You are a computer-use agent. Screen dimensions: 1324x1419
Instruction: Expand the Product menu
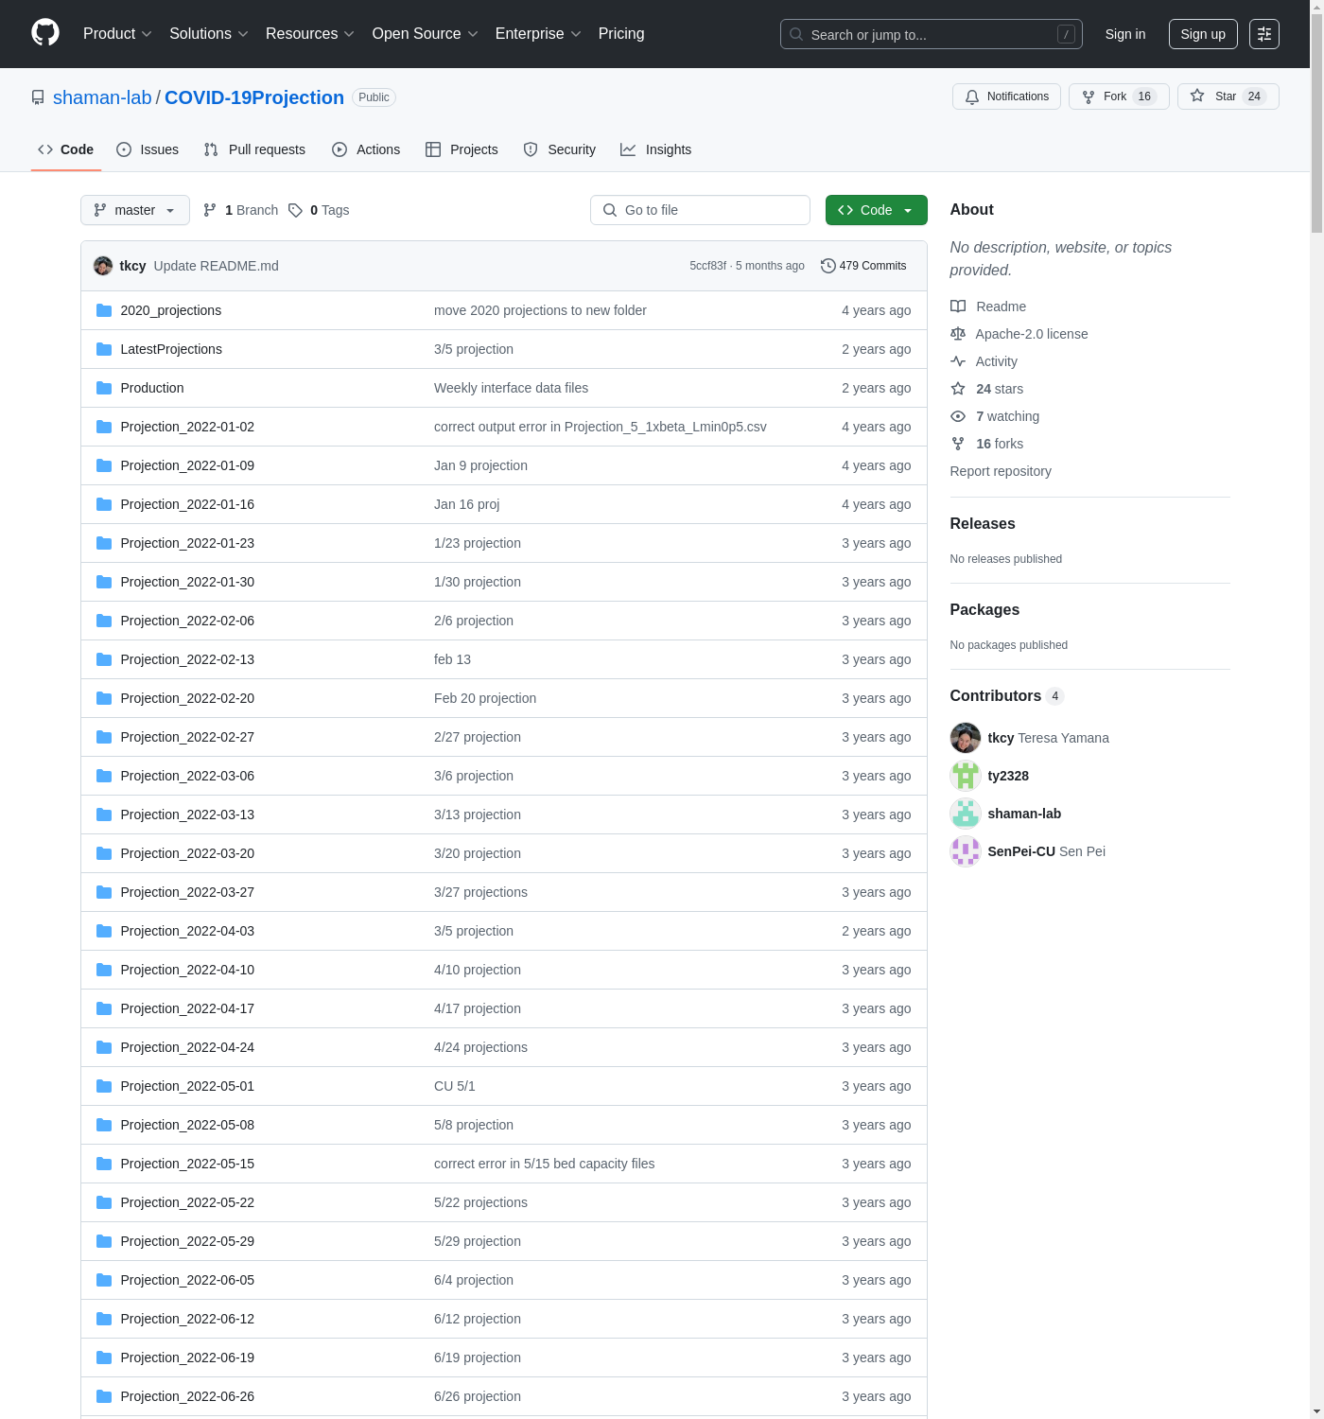point(117,34)
